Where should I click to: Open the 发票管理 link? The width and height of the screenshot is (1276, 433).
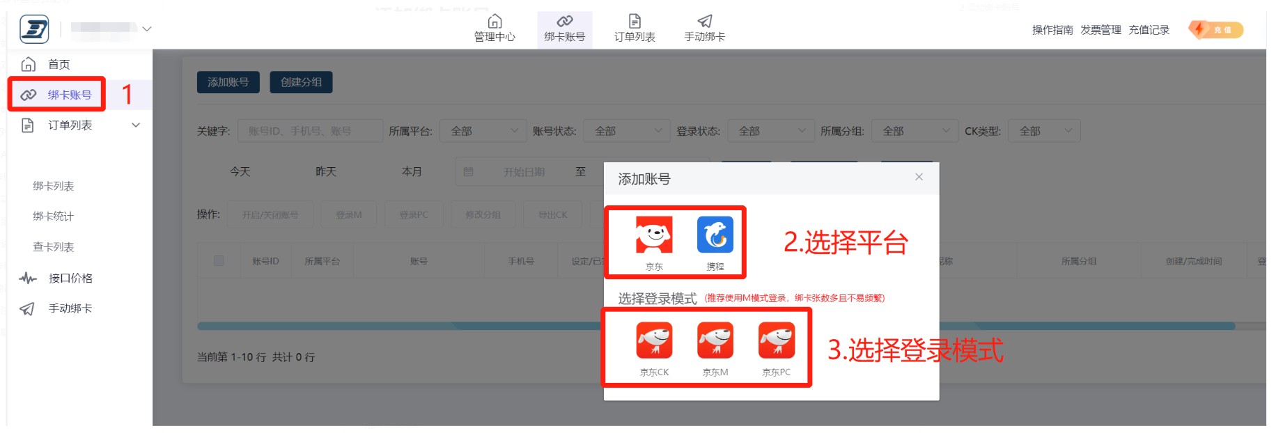(x=1100, y=30)
